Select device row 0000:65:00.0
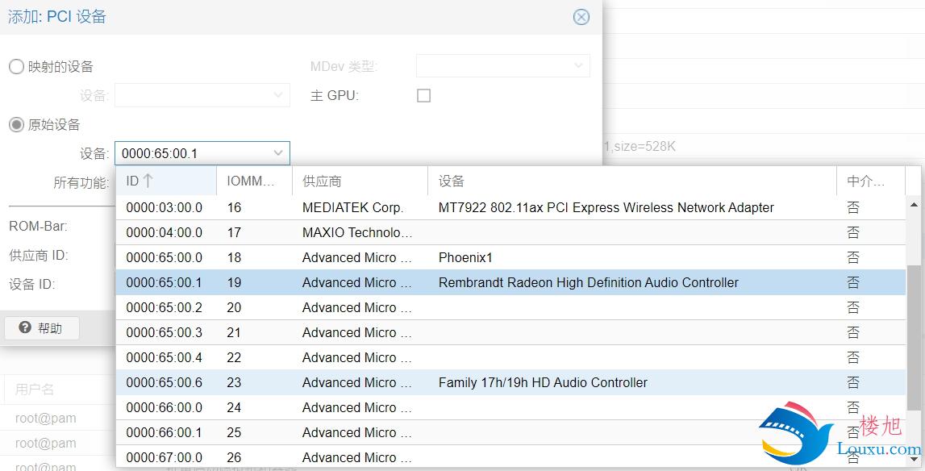Viewport: 925px width, 471px height. (x=510, y=257)
